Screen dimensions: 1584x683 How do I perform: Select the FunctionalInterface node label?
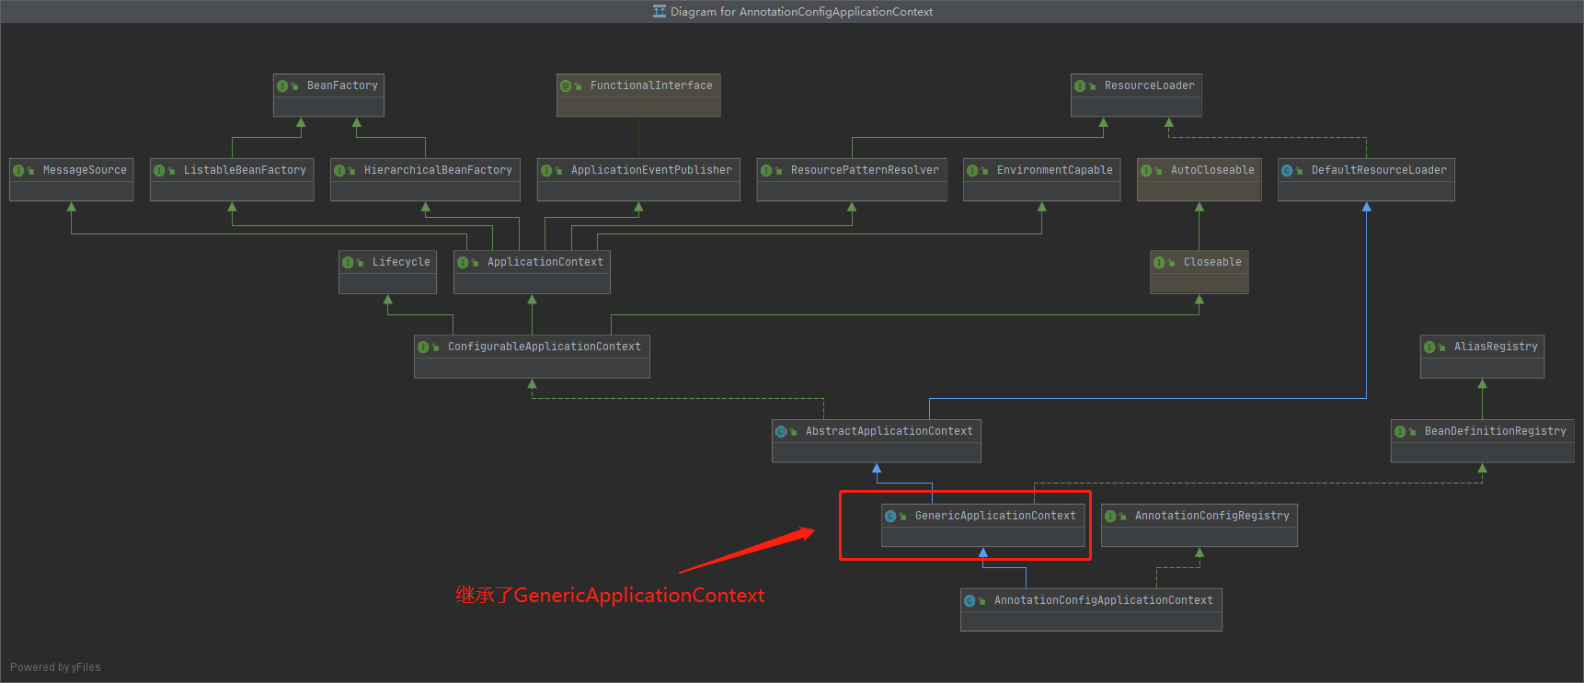pyautogui.click(x=651, y=85)
